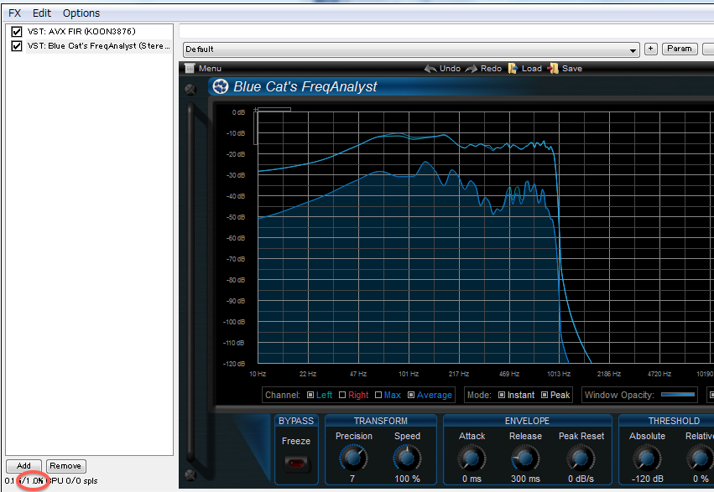The width and height of the screenshot is (714, 492).
Task: Click the Peak Reset value 0 dB/s
Action: click(581, 479)
